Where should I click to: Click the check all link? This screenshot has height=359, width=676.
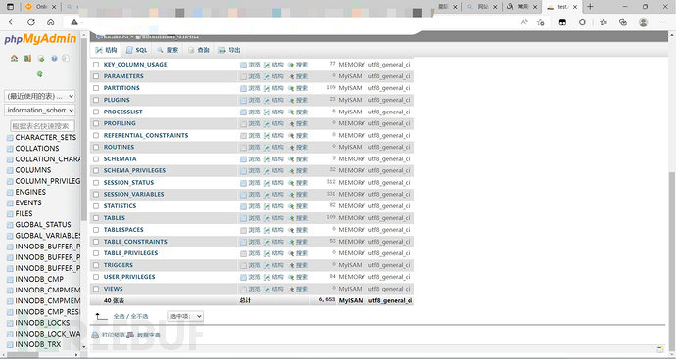[119, 316]
